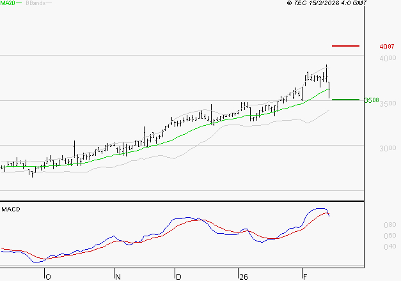Click the F month marker on time axis
Viewport: 401px width, 281px height.
coord(305,277)
